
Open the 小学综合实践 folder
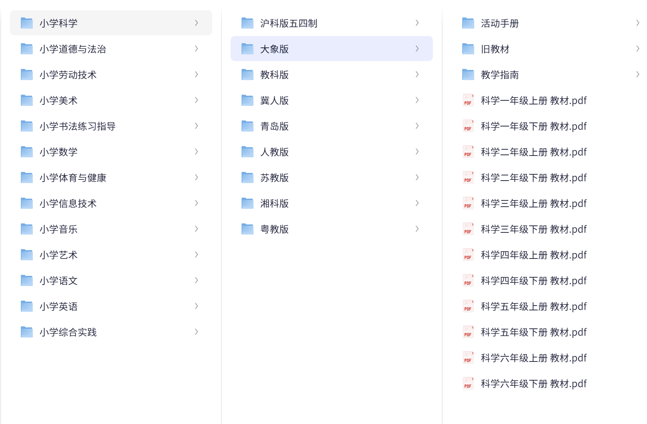click(x=111, y=332)
